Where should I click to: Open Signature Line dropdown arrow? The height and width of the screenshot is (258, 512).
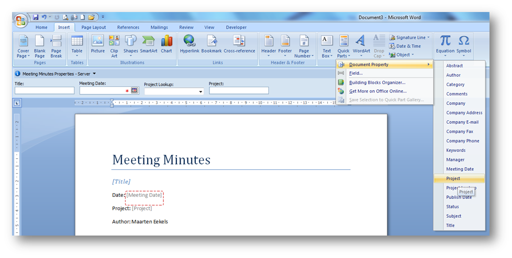pos(428,38)
